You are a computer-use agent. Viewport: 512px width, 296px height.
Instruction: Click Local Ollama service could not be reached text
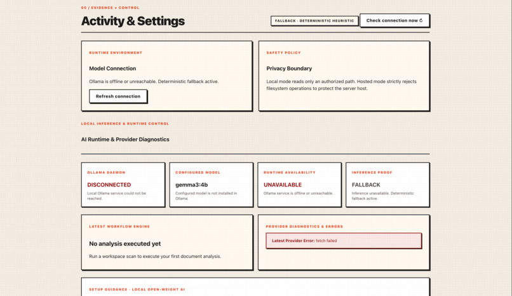click(x=117, y=196)
